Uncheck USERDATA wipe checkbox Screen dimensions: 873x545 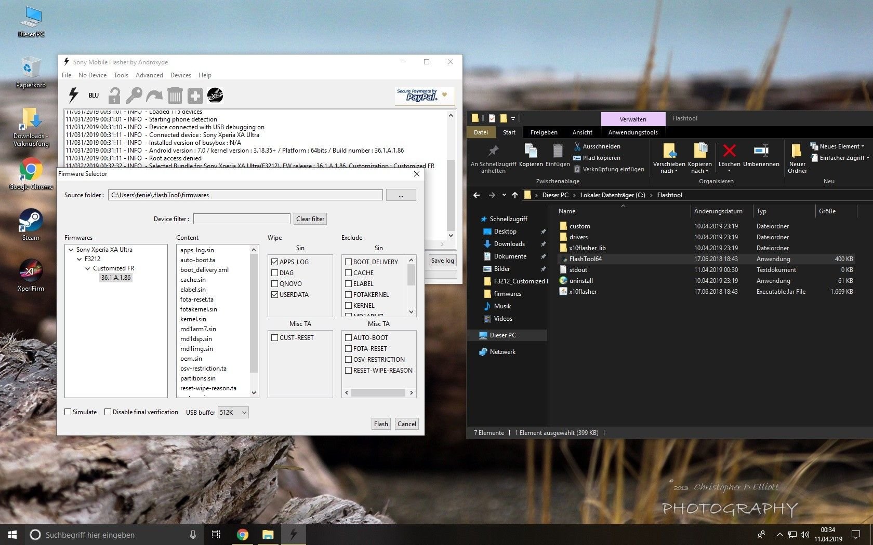(x=275, y=294)
